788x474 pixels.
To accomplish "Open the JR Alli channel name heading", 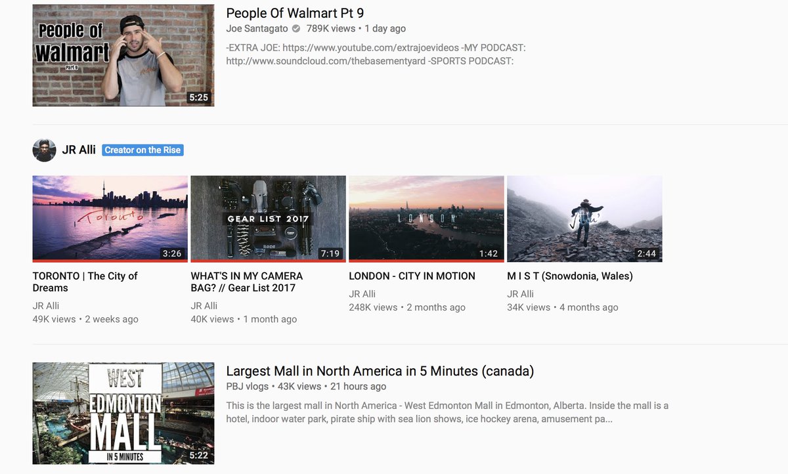I will click(x=79, y=150).
